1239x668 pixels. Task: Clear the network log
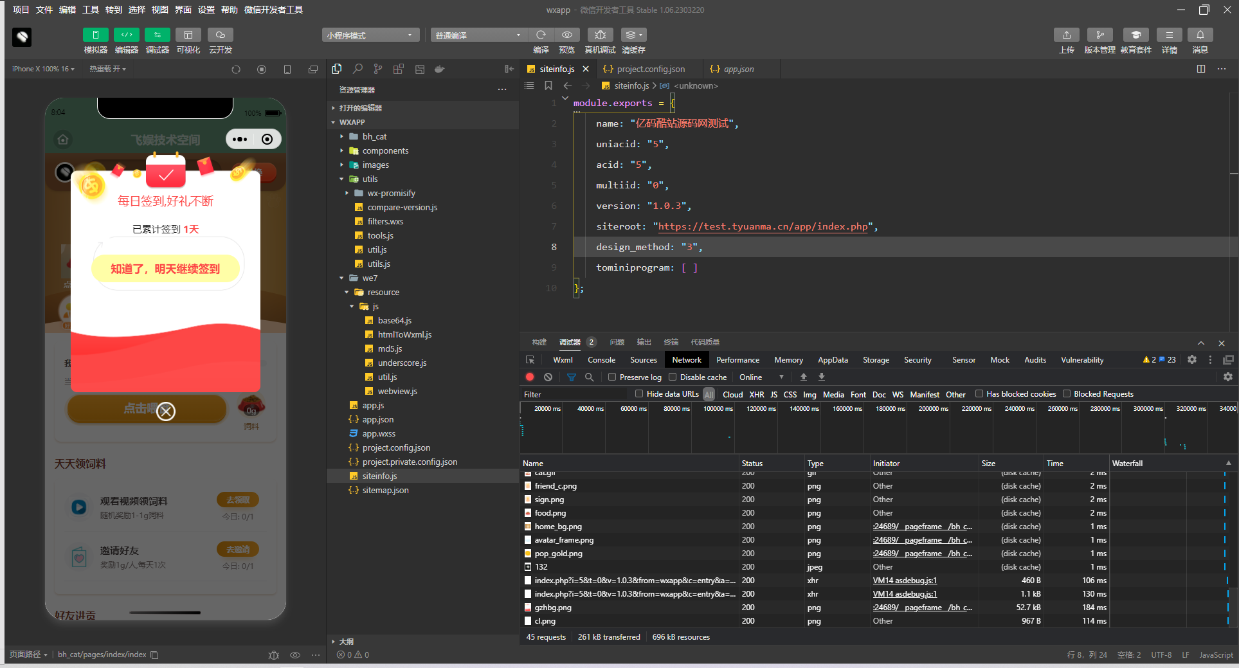pos(548,377)
